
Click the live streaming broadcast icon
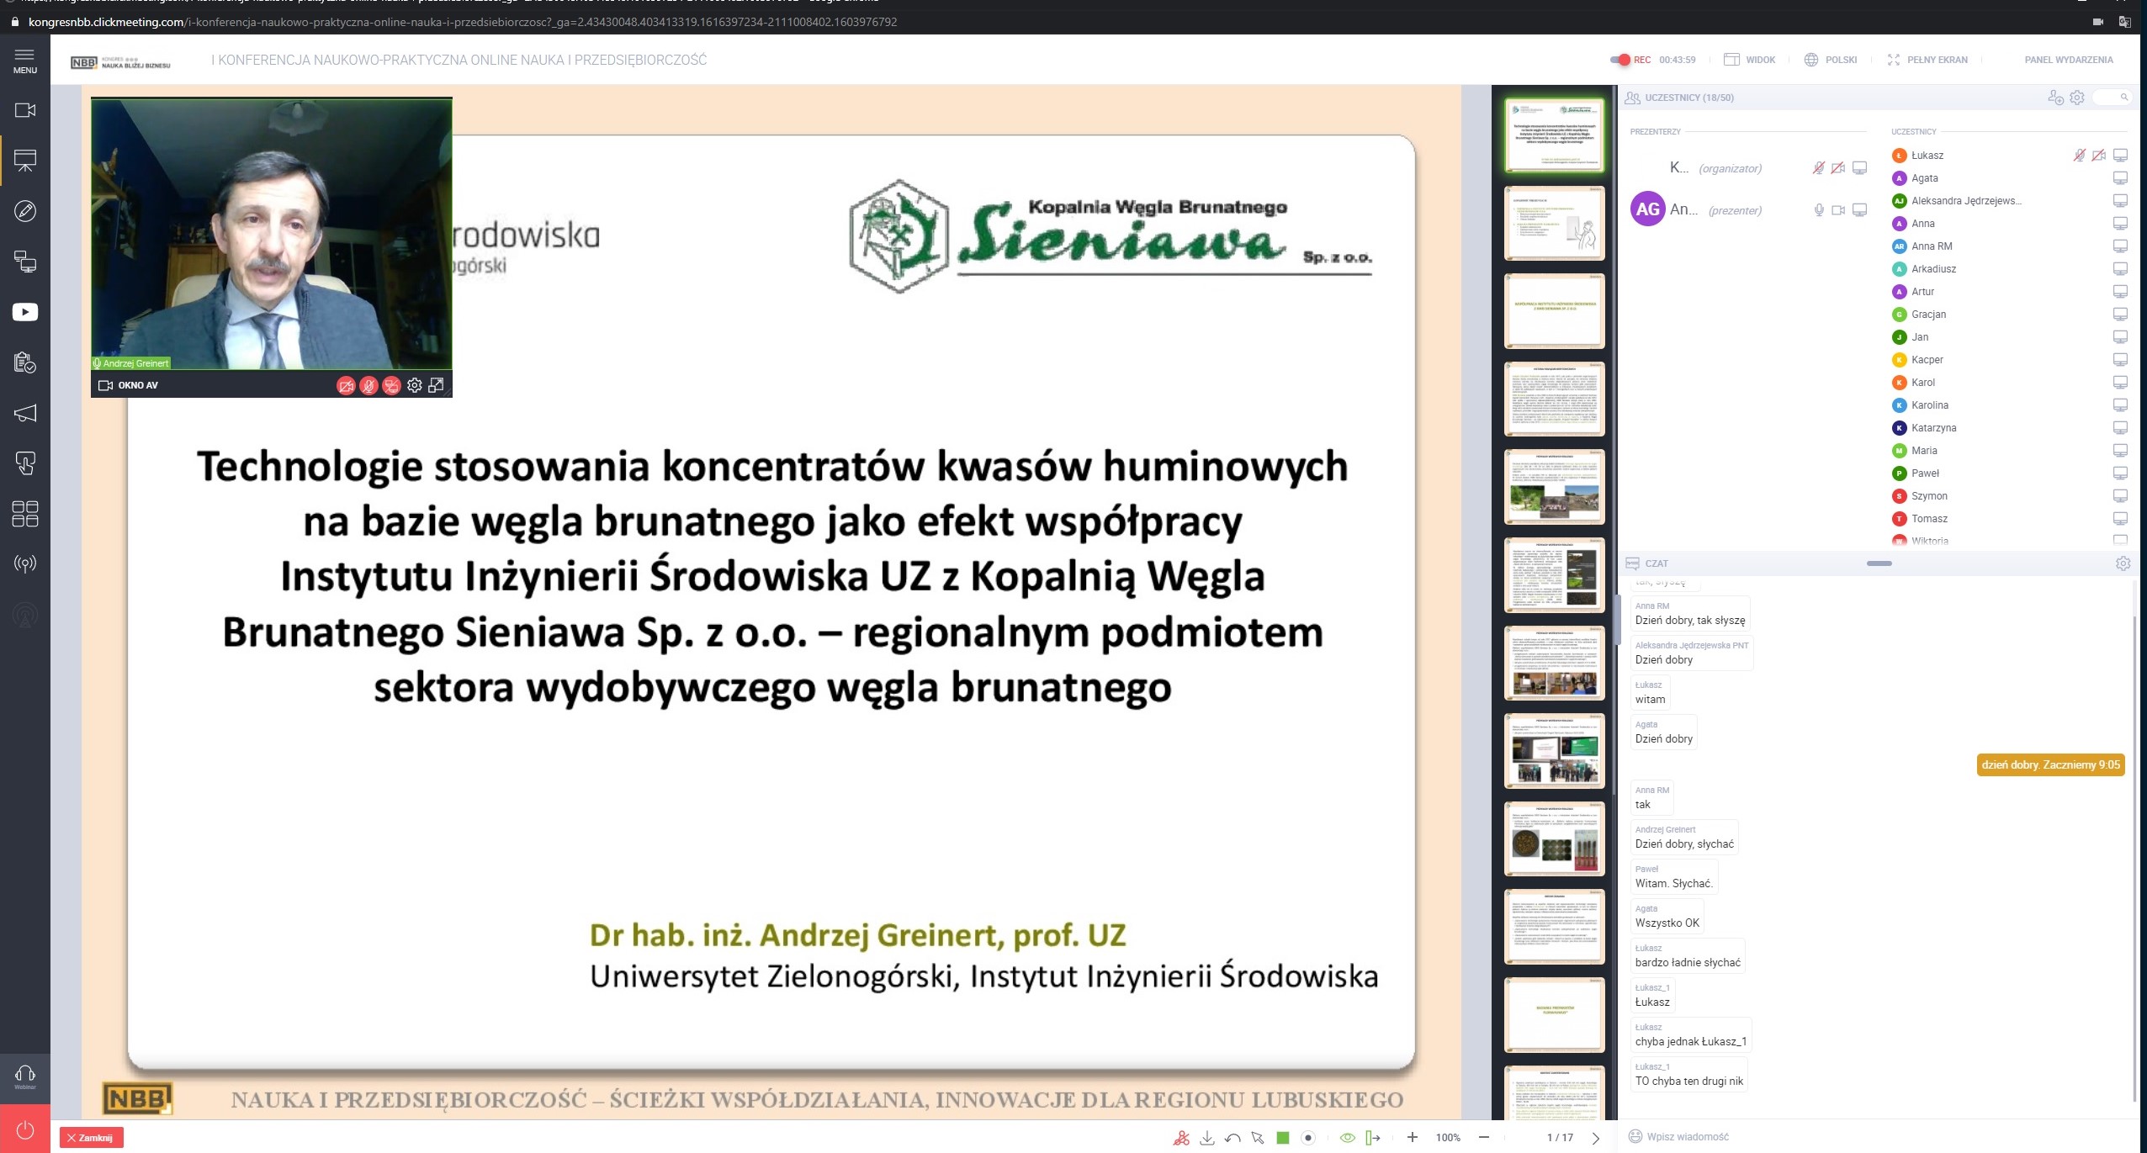tap(25, 563)
